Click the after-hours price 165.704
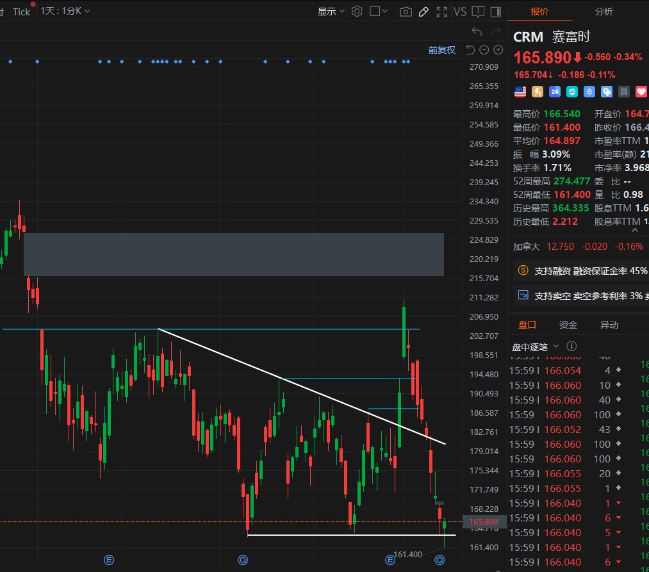 [530, 75]
